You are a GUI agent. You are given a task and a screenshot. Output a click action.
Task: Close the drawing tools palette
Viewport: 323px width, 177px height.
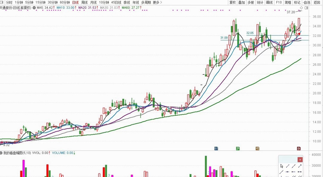click(300, 160)
